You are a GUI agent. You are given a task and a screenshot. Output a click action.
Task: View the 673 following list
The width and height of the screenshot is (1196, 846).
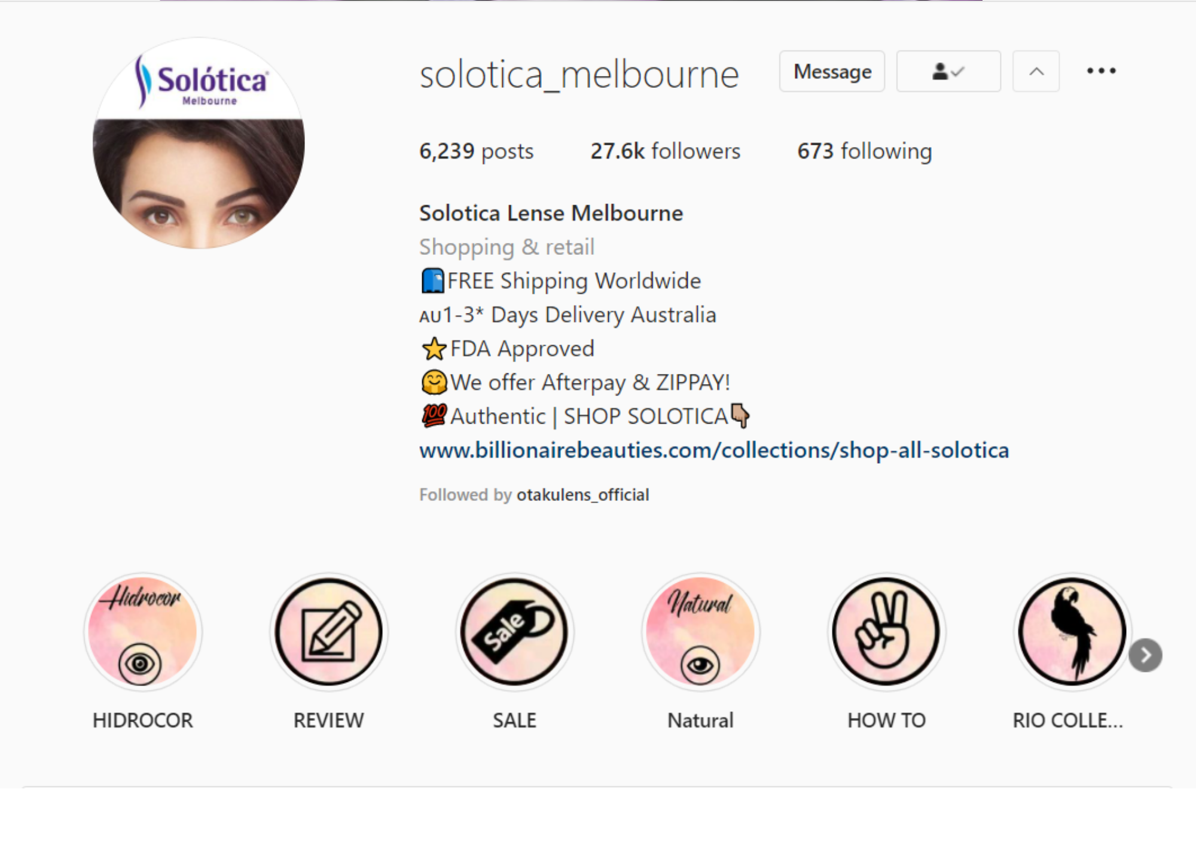[x=864, y=151]
